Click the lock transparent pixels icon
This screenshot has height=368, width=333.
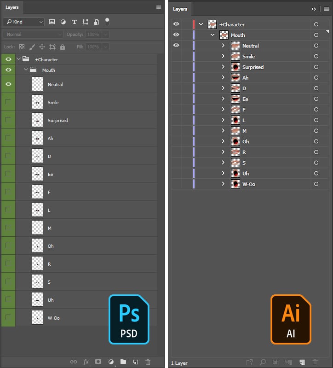pos(22,47)
